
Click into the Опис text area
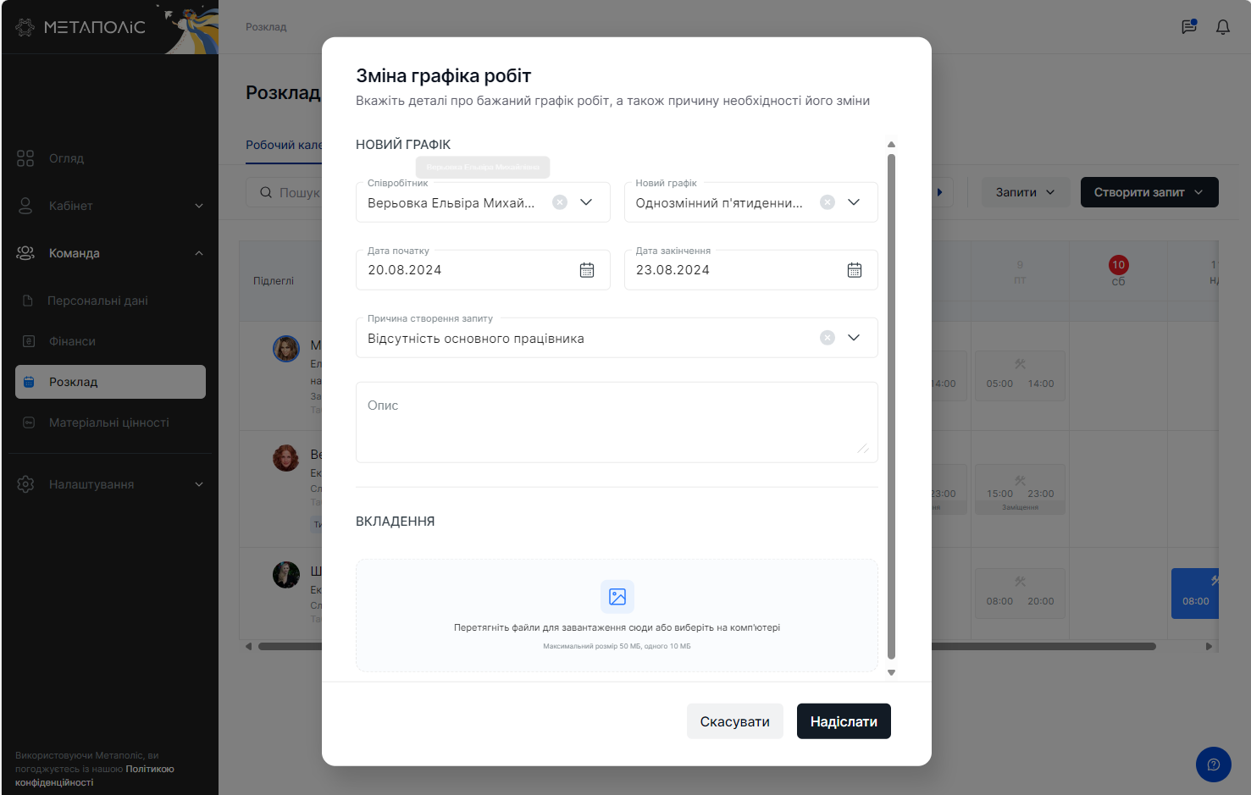tap(617, 422)
